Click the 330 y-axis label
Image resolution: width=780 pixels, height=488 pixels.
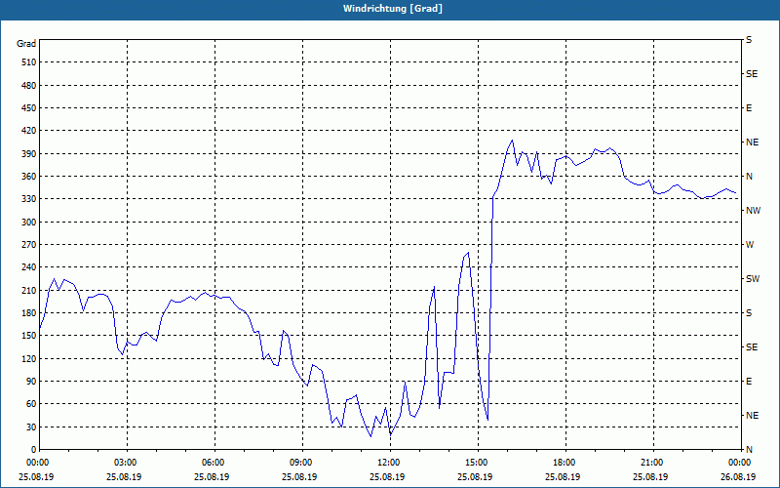pos(29,199)
